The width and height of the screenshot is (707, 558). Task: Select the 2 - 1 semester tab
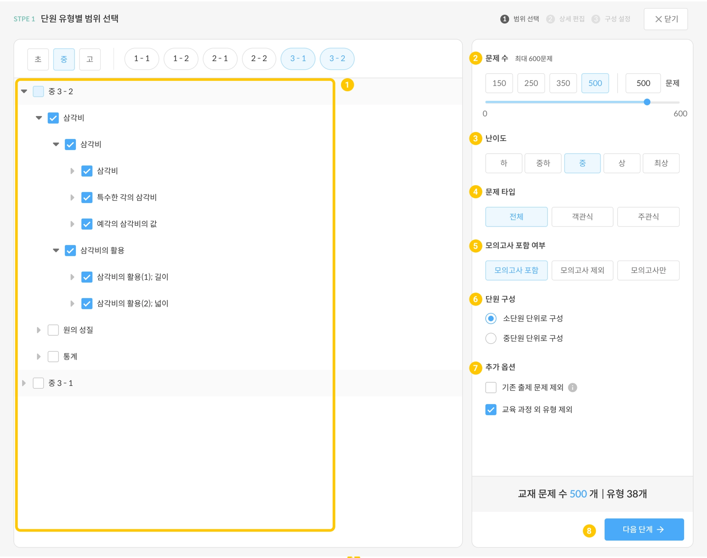point(220,59)
